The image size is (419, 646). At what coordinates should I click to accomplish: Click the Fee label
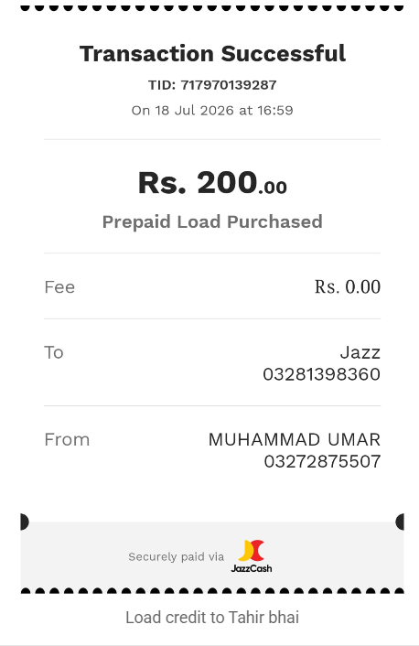[x=59, y=287]
